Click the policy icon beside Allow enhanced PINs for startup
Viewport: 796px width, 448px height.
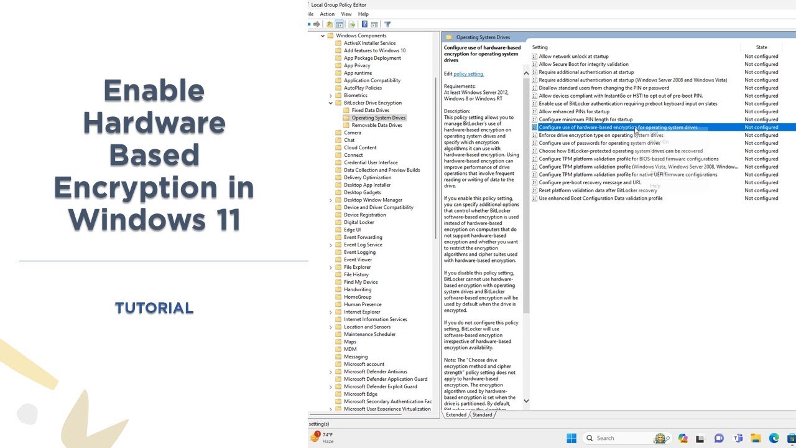(x=534, y=111)
